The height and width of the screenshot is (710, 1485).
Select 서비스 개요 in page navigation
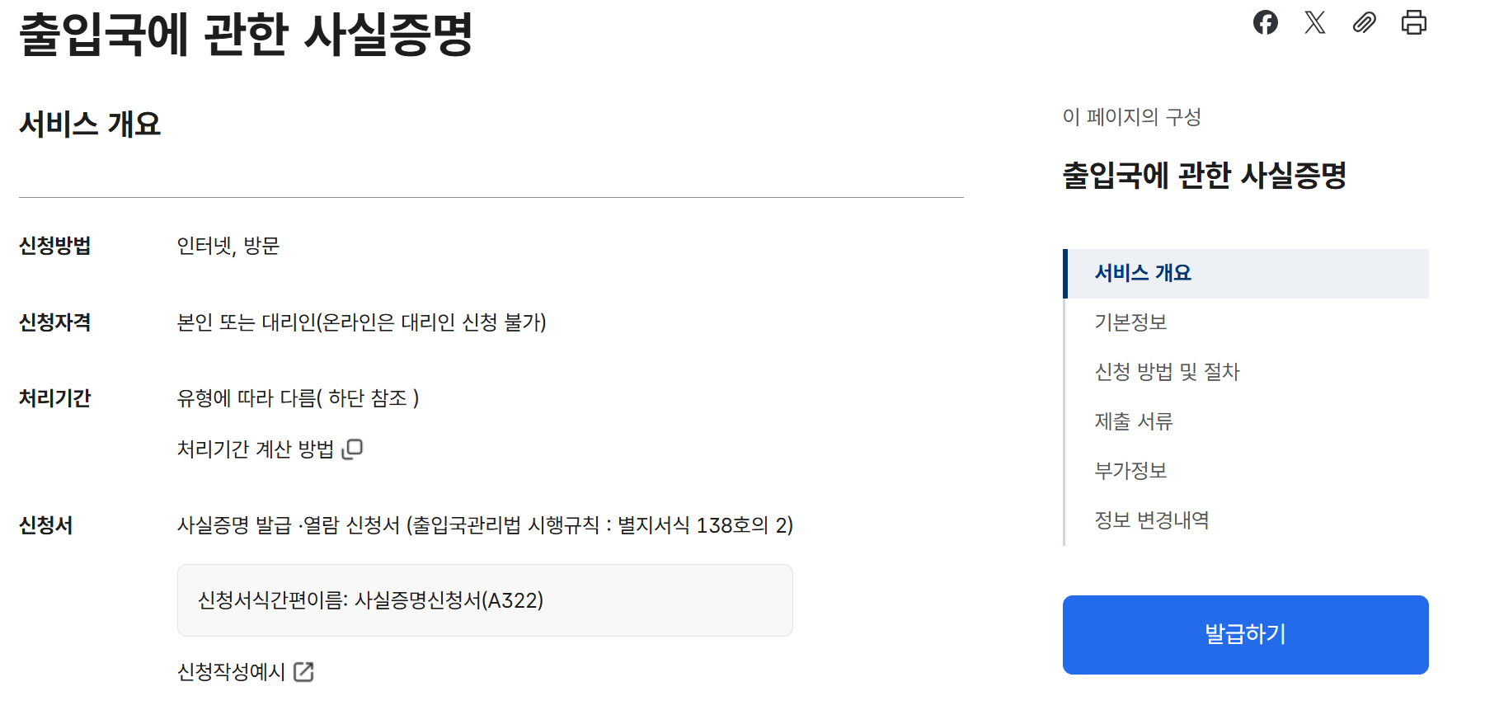coord(1143,273)
